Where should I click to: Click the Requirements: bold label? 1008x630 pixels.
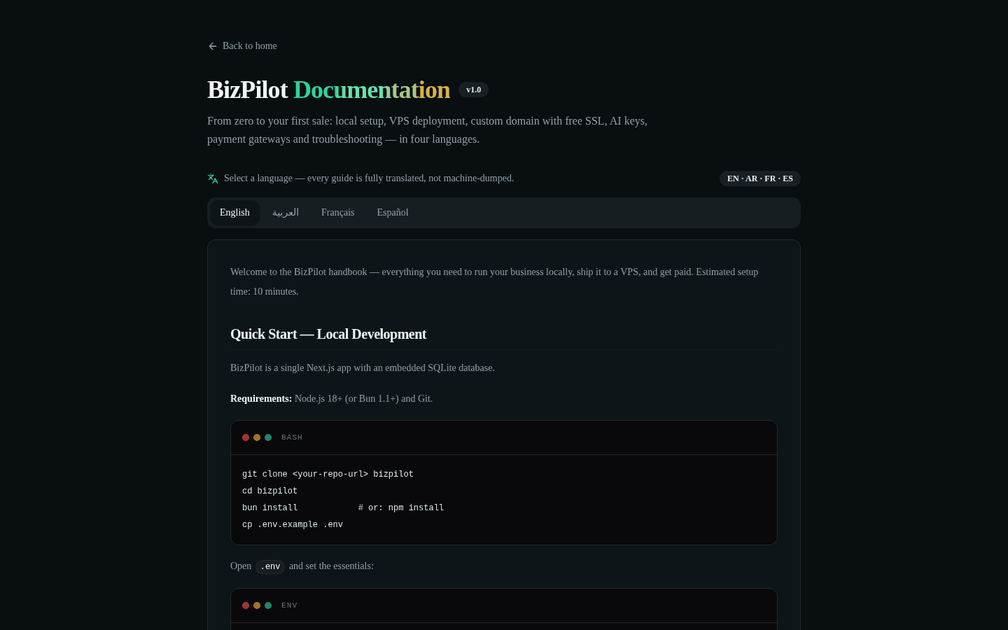pyautogui.click(x=261, y=399)
